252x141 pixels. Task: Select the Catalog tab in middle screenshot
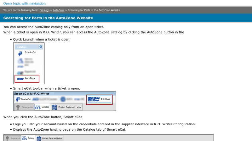(x=42, y=107)
